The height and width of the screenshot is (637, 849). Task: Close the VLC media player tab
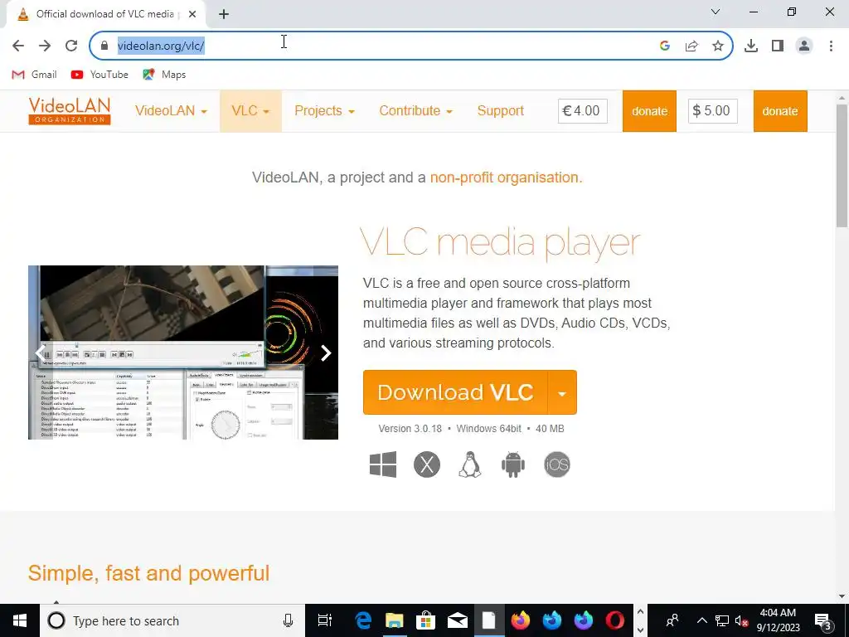point(192,15)
